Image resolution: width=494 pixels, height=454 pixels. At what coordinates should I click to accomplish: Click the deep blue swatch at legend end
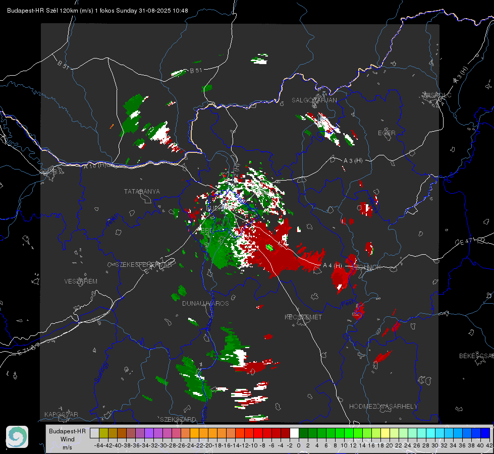click(485, 433)
